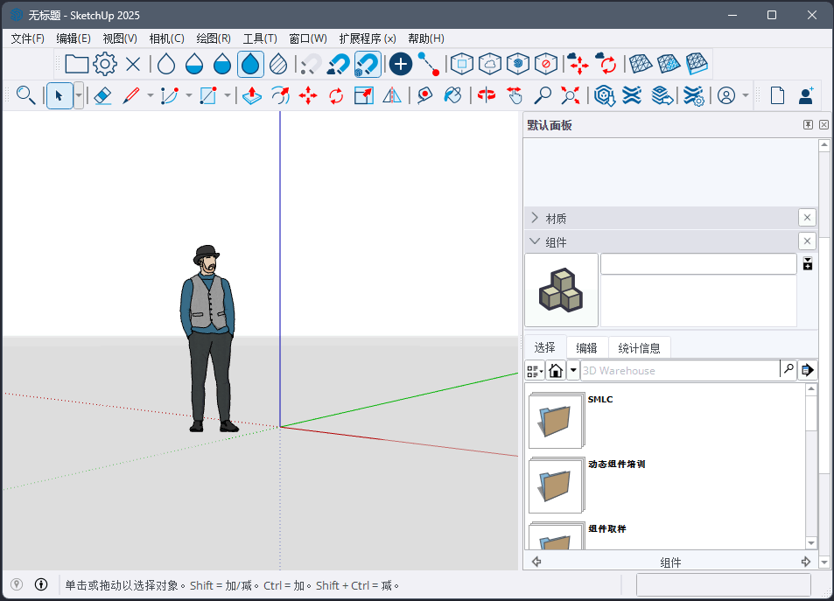
Task: Switch to the 统计信息 tab
Action: coord(639,347)
